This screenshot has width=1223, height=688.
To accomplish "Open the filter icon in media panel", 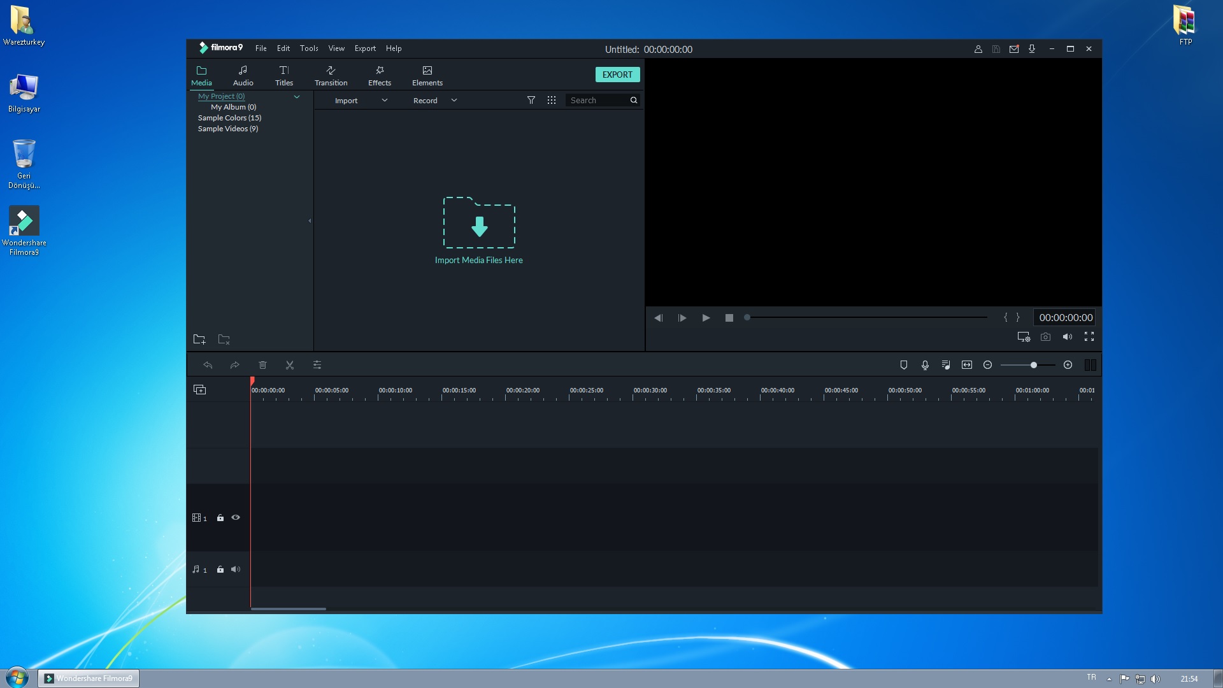I will click(531, 100).
